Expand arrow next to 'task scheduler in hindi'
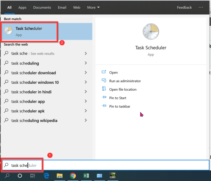 pyautogui.click(x=86, y=92)
